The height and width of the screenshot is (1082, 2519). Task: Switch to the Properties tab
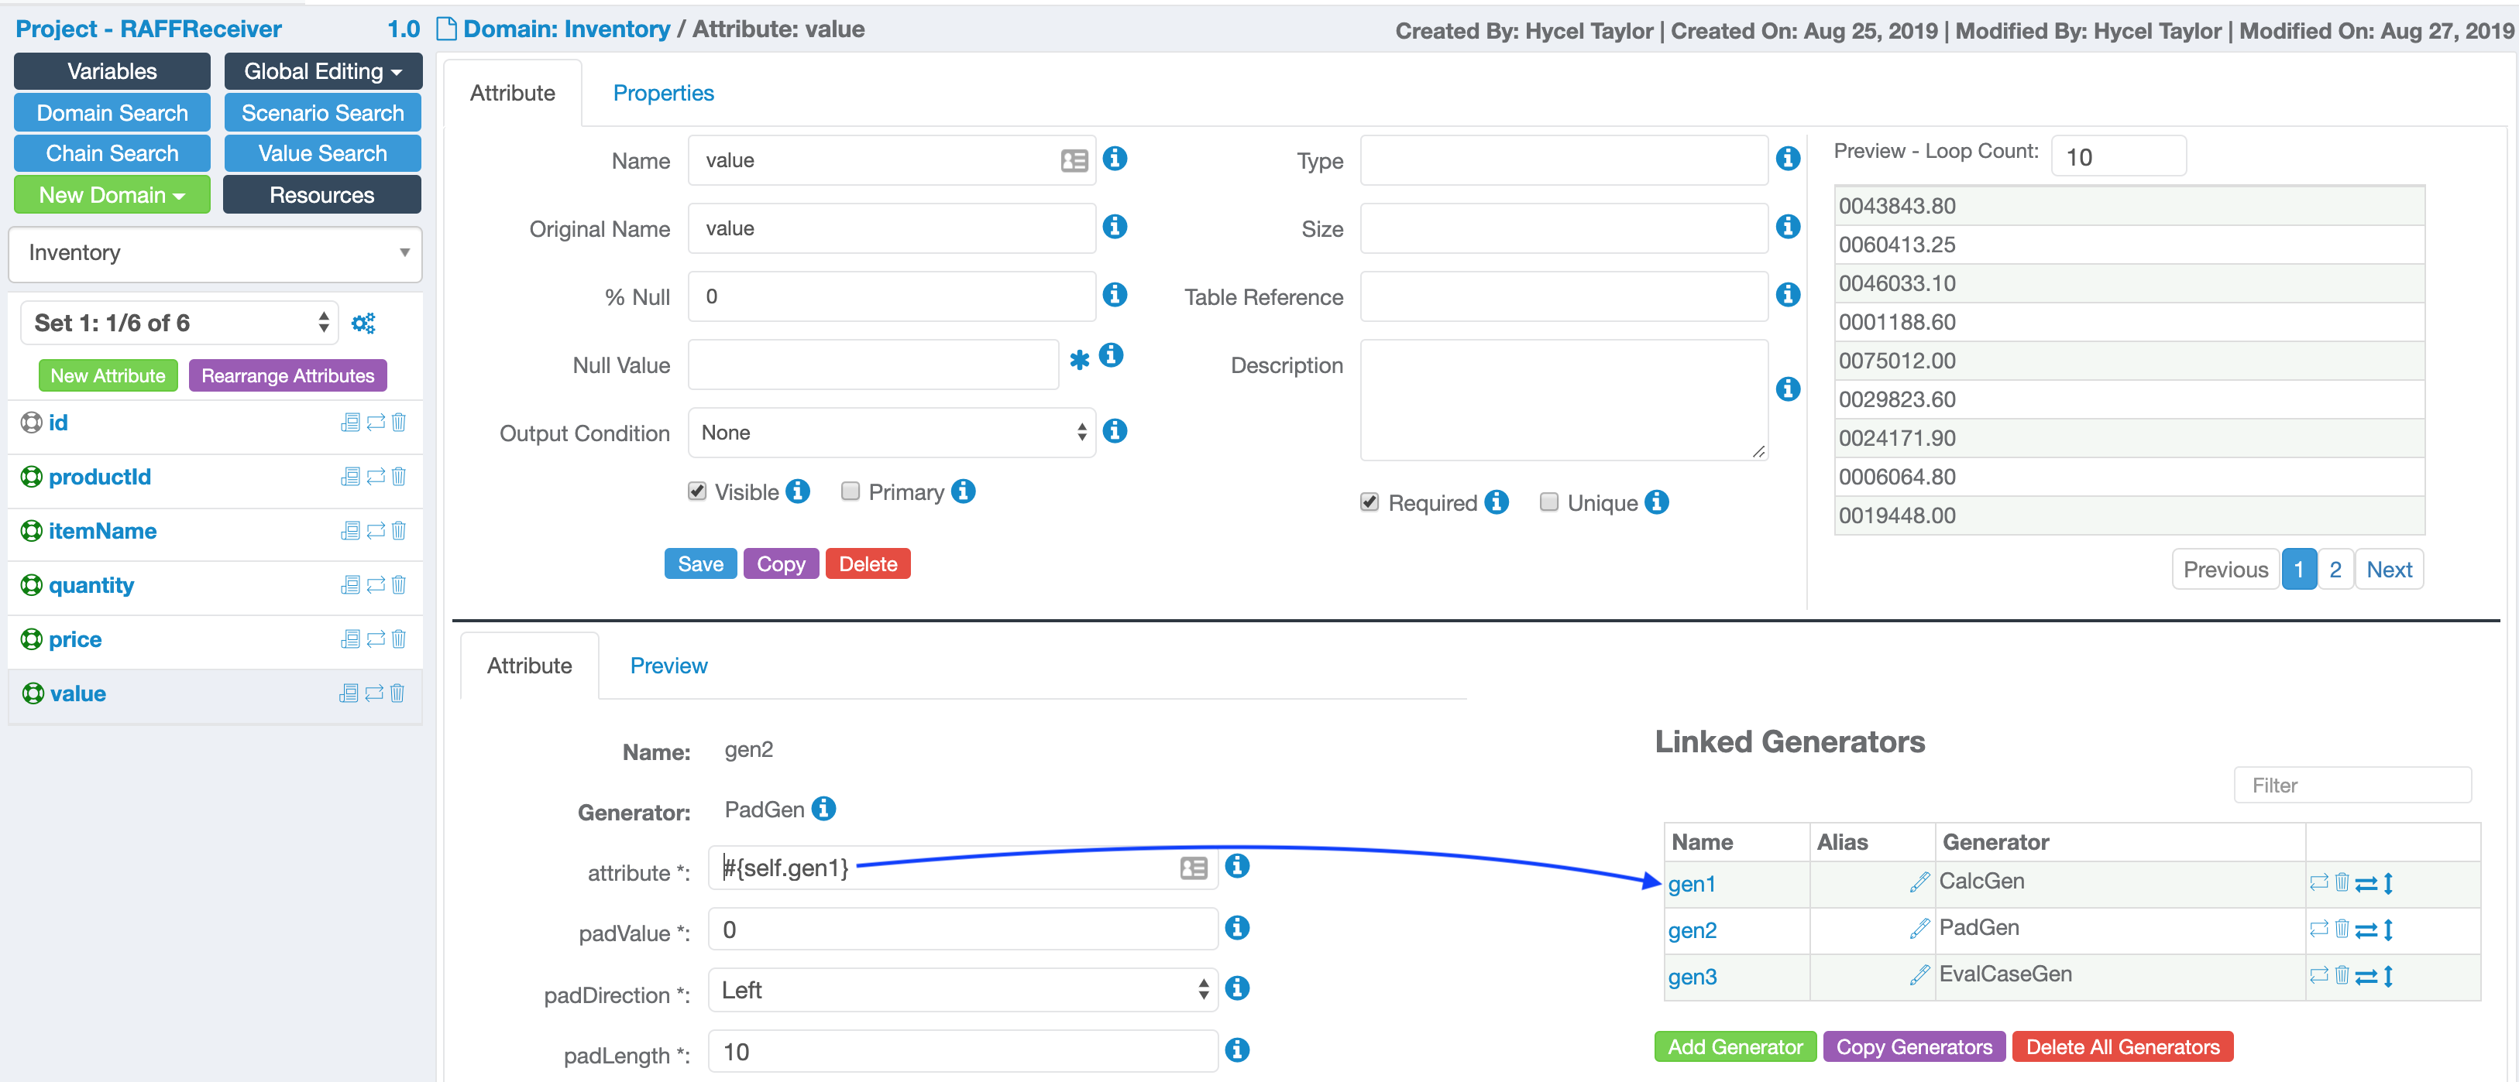pyautogui.click(x=663, y=93)
